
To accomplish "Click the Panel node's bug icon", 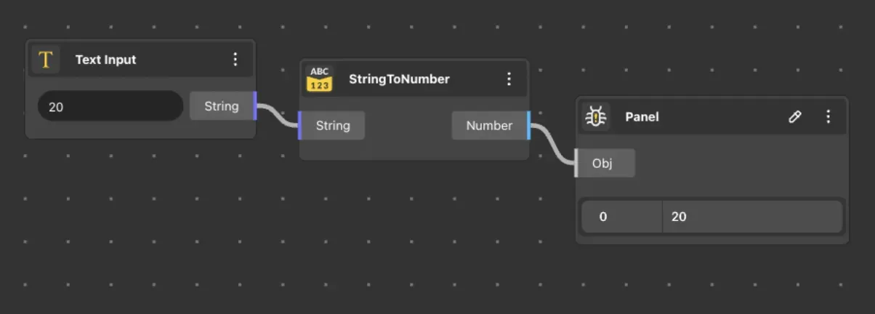I will coord(596,116).
